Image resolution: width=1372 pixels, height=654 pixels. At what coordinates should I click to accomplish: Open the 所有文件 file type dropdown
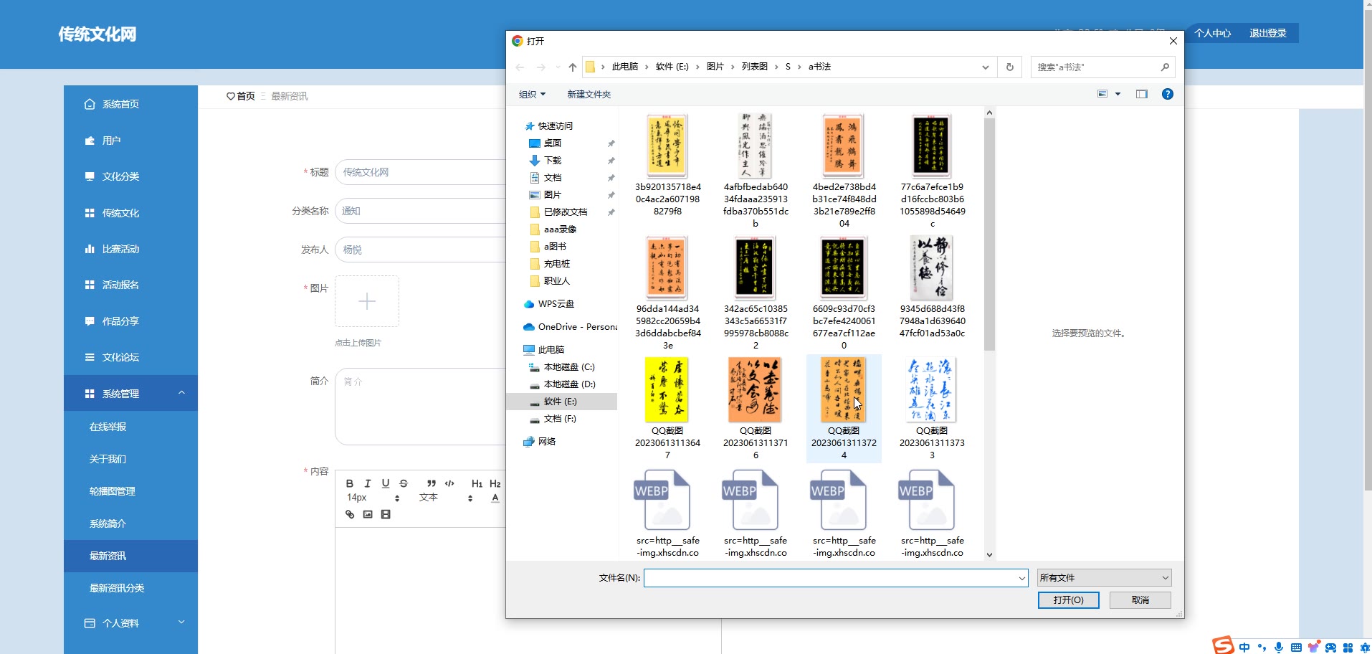tap(1104, 577)
